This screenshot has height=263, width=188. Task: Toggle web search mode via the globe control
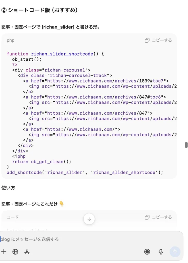(15, 252)
